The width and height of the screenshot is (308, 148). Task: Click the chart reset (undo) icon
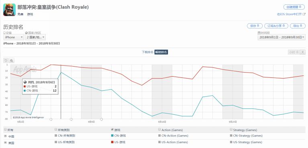(6, 61)
